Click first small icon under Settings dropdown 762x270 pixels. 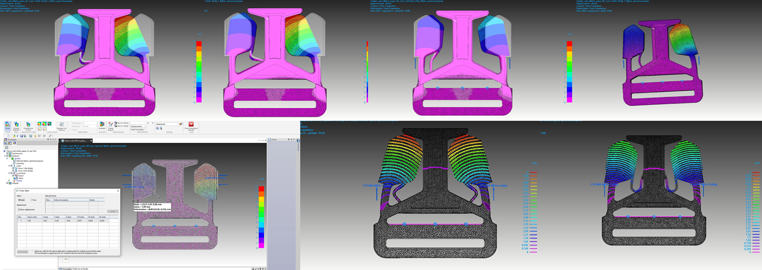click(158, 128)
